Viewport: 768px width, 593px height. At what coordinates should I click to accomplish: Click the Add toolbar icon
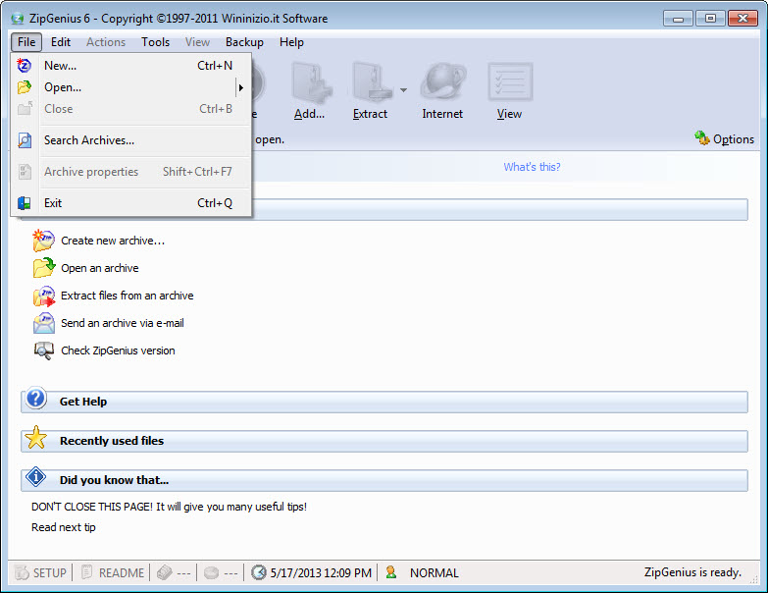(312, 81)
